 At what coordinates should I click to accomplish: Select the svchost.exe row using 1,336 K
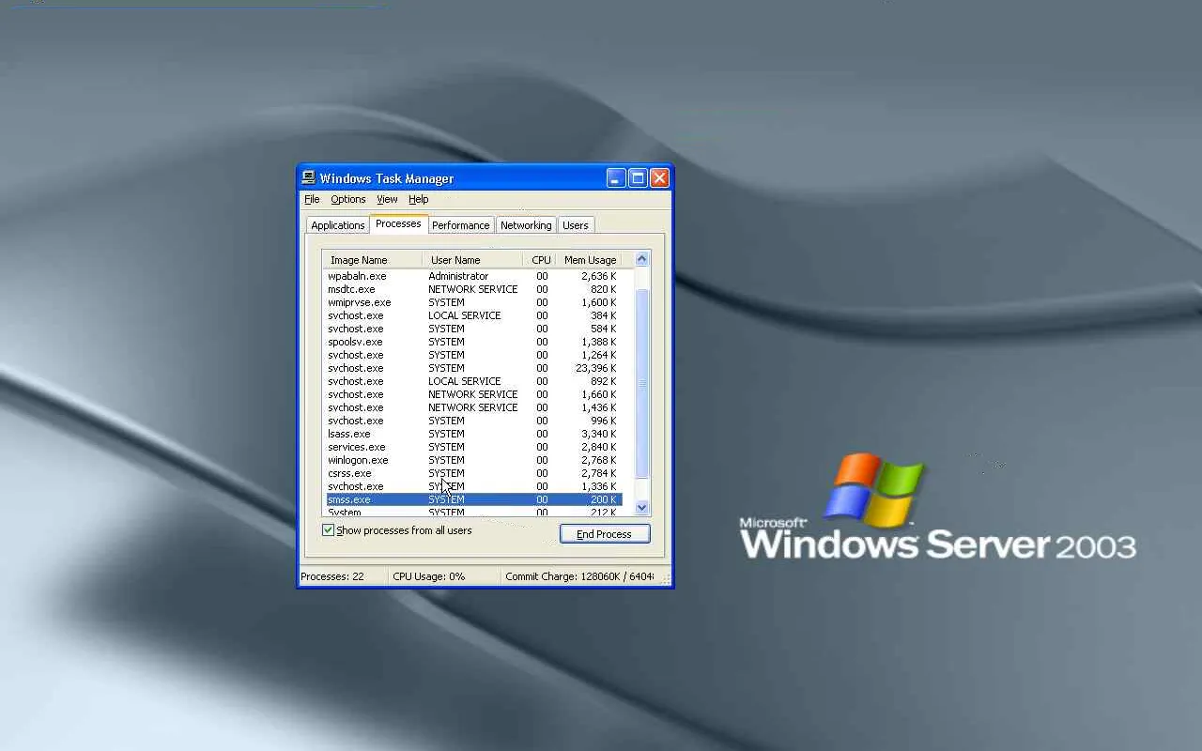click(472, 486)
